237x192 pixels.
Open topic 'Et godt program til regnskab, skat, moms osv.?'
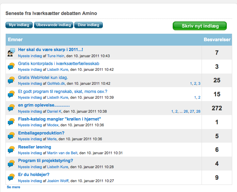click(63, 91)
